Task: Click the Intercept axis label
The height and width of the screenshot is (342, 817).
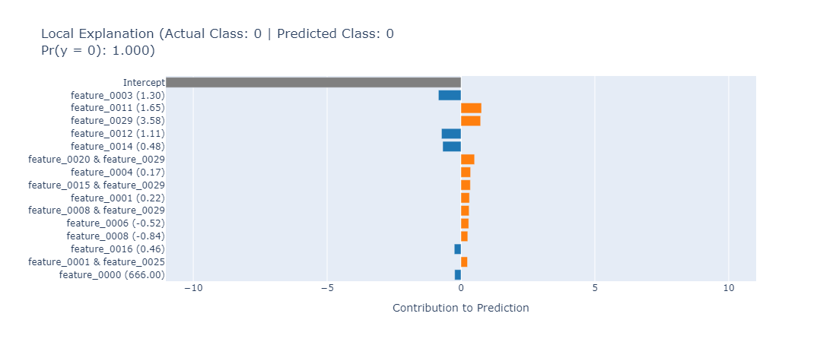Action: pyautogui.click(x=144, y=82)
